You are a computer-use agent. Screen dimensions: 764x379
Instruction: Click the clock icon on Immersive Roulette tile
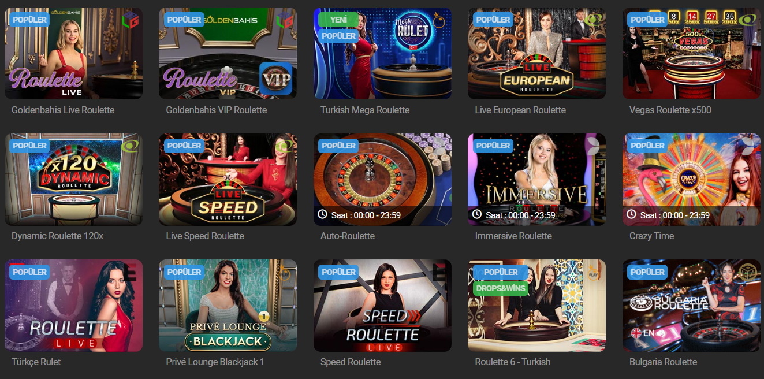(477, 214)
